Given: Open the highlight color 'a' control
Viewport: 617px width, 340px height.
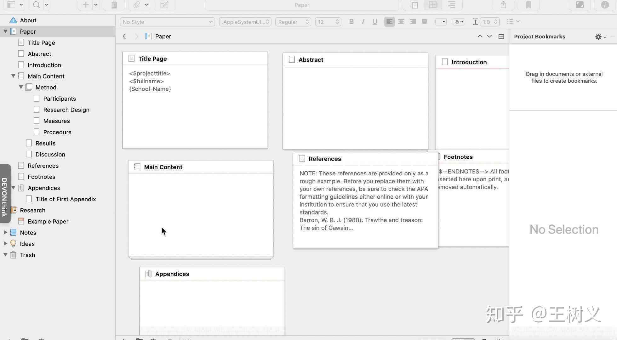Looking at the screenshot, I should point(459,22).
